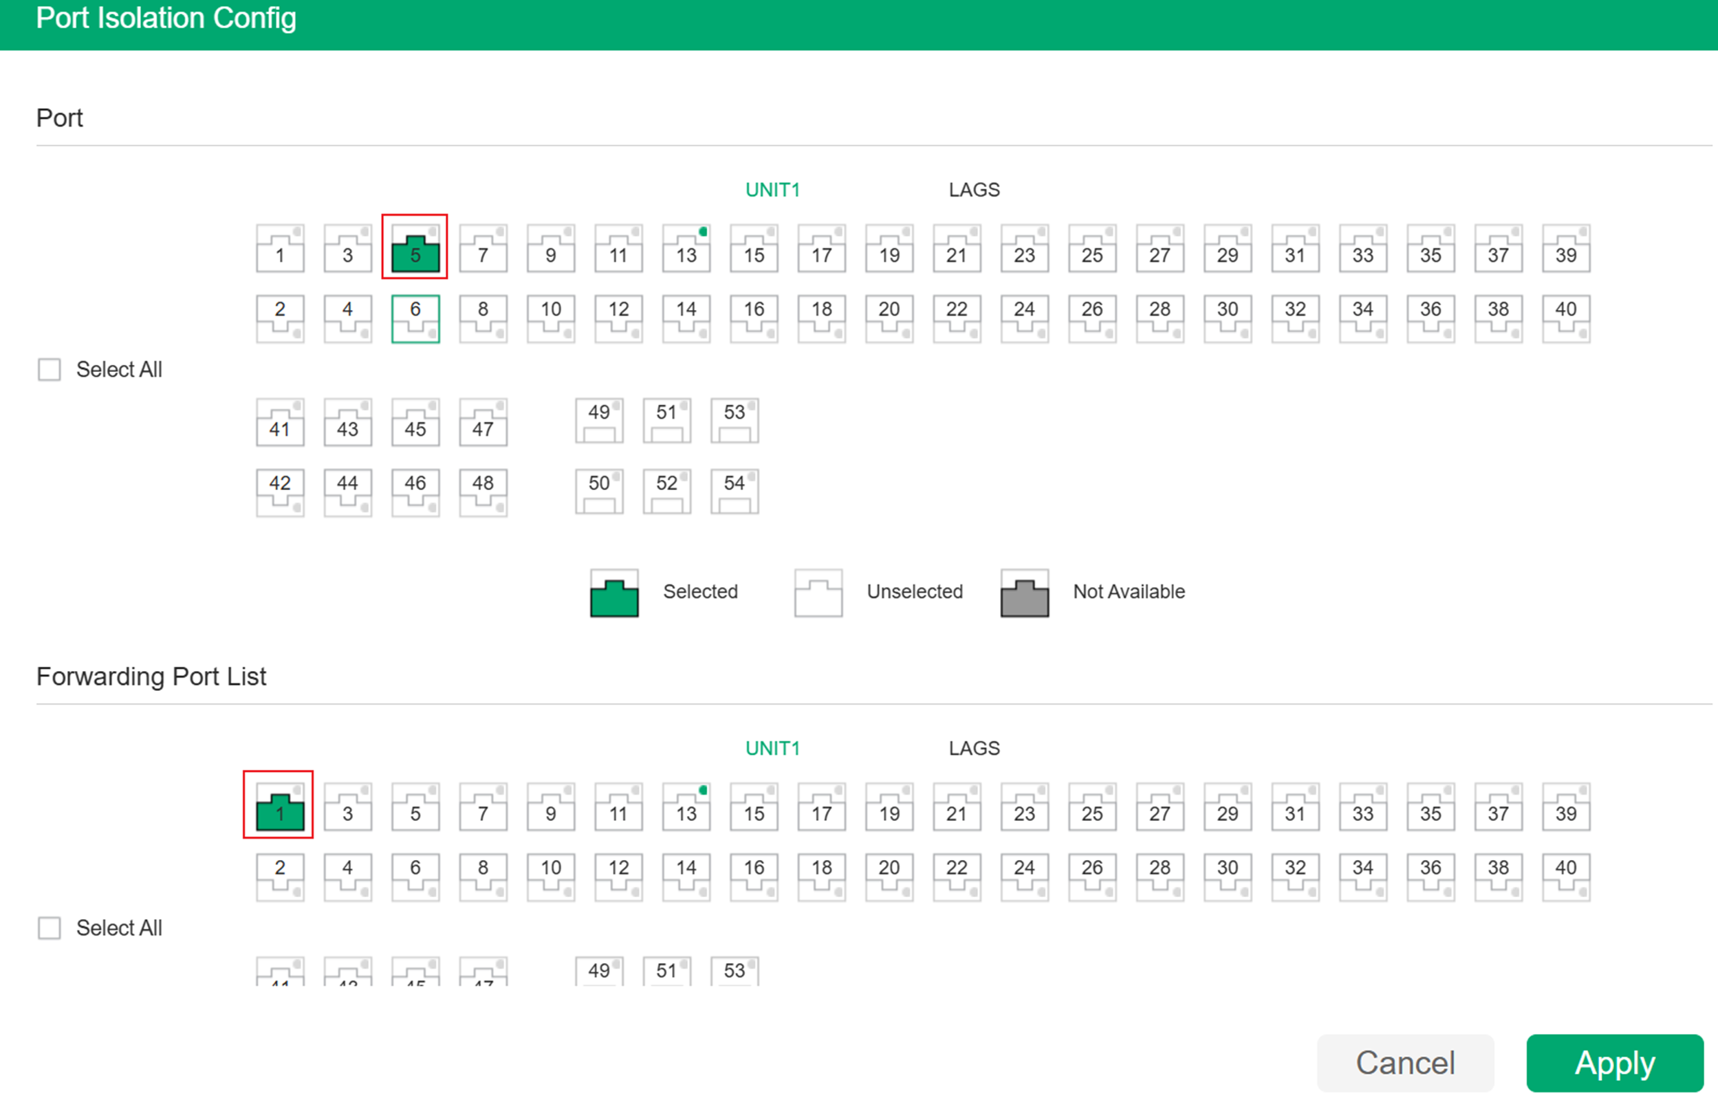Select port 35 in the Port section

pos(1431,249)
